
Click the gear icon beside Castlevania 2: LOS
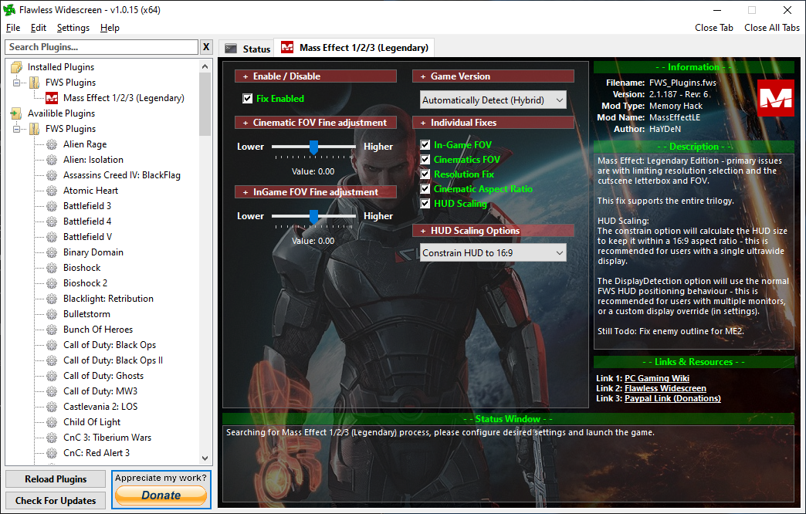pos(52,407)
